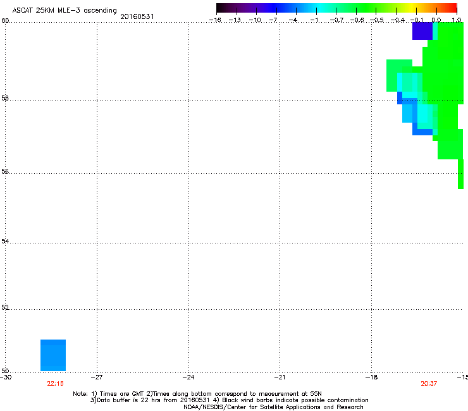Image resolution: width=468 pixels, height=411 pixels.
Task: Click the longitude label -27
Action: (97, 377)
